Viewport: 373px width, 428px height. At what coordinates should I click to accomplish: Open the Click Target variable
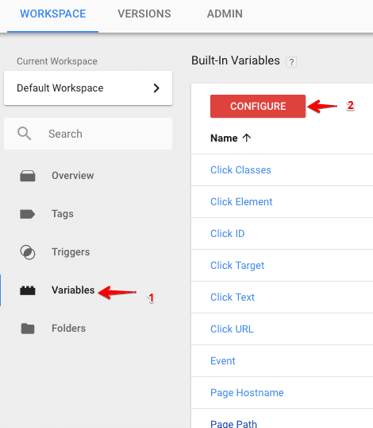237,266
